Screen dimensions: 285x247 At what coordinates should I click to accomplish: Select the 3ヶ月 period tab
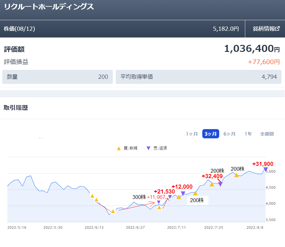click(211, 134)
